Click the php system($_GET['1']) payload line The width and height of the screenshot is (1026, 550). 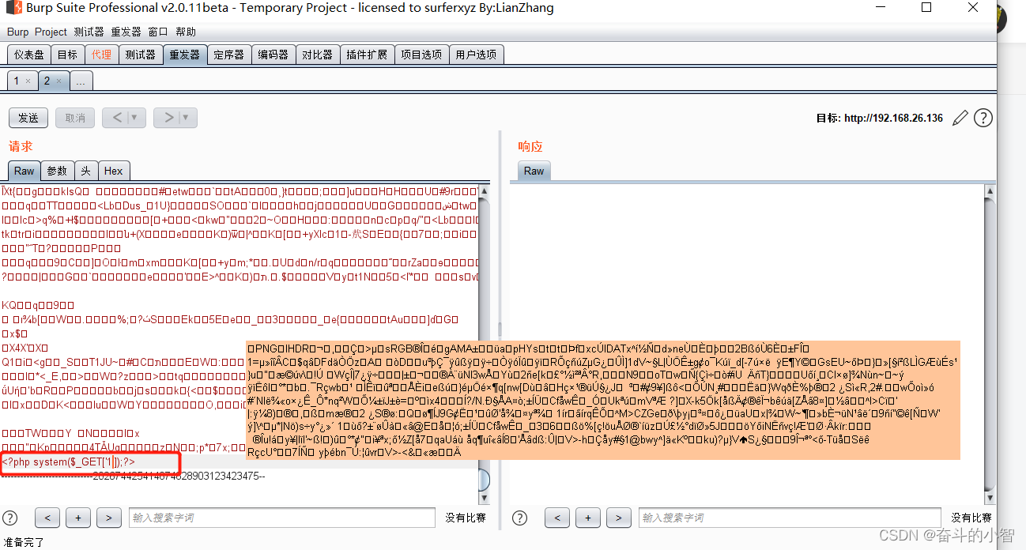pyautogui.click(x=69, y=461)
